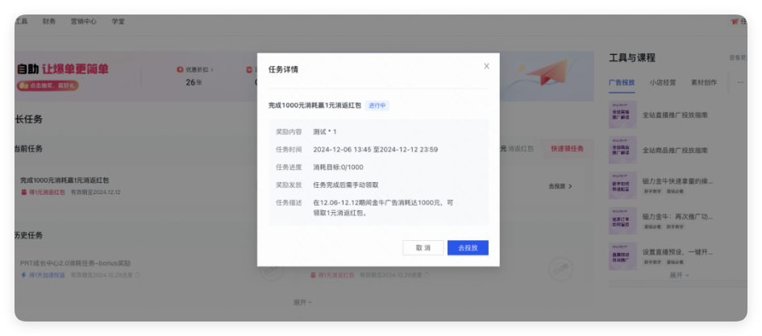Click thumbnail for 磁力金牛：再次推广 course
This screenshot has height=336, width=762.
623,221
